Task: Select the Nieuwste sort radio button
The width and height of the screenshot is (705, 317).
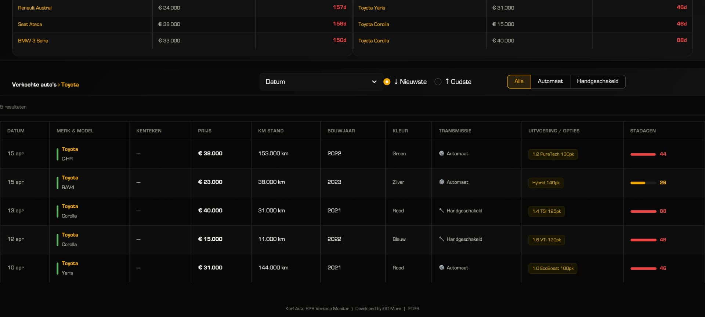Action: pyautogui.click(x=387, y=82)
